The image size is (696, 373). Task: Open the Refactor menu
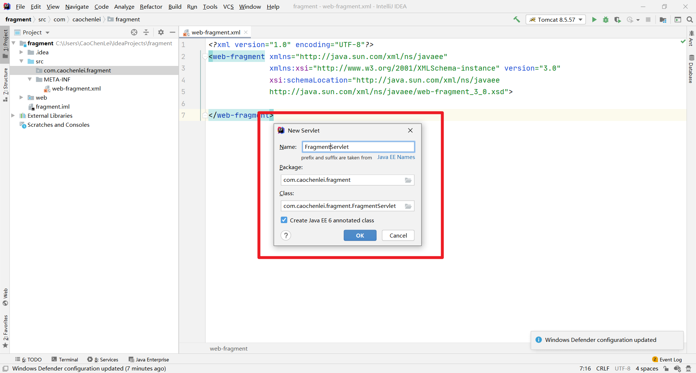click(x=151, y=7)
